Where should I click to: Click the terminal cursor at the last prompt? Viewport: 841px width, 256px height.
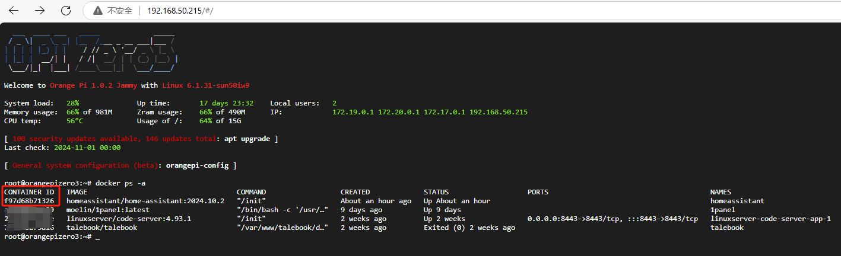pyautogui.click(x=97, y=237)
